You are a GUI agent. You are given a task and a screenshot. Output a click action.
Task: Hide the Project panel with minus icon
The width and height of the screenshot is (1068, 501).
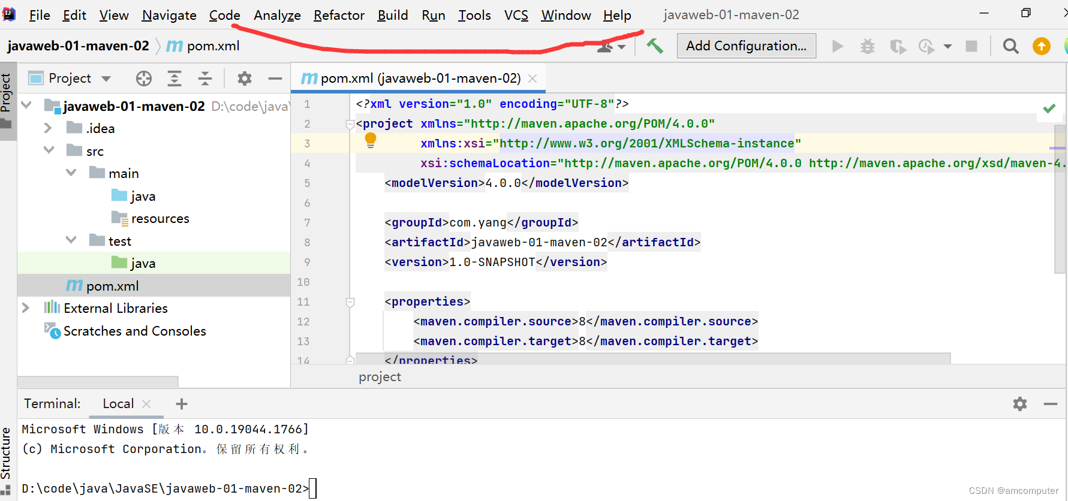[275, 79]
